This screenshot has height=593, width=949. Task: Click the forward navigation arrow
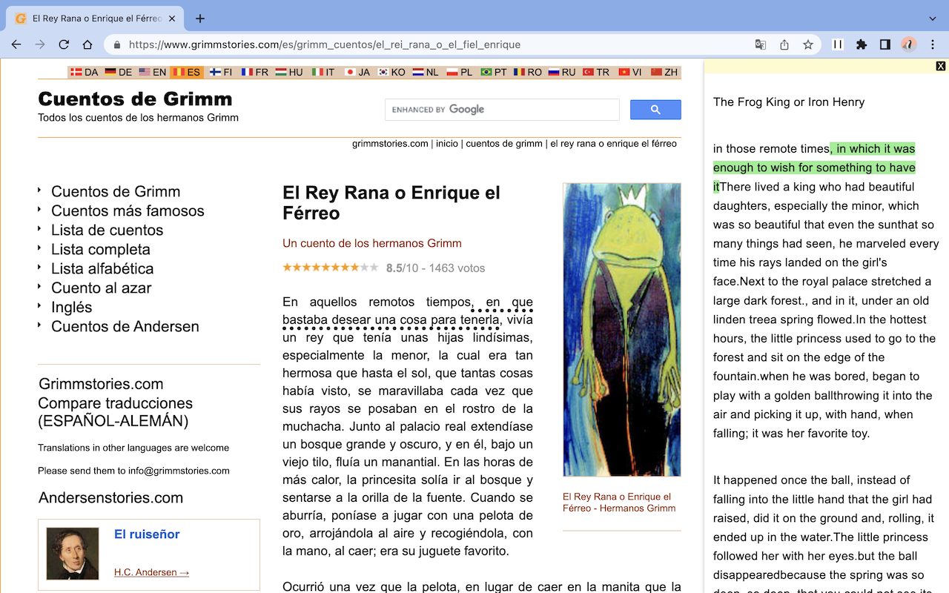point(40,44)
